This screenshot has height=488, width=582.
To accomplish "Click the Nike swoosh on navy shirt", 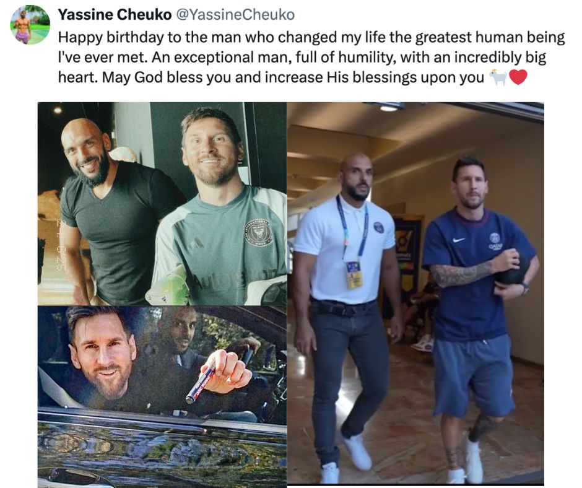I will click(x=459, y=240).
